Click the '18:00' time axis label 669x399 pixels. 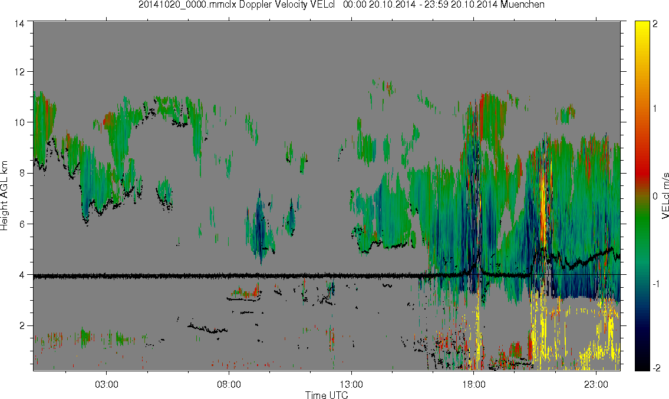coord(473,384)
